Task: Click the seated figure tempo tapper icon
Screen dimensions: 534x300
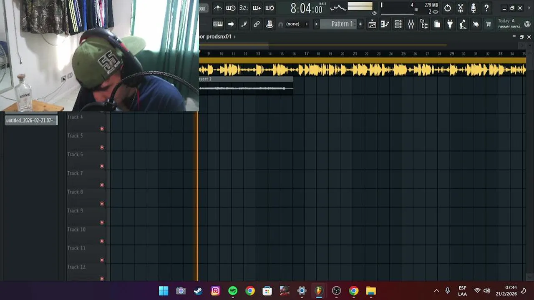Action: click(463, 24)
